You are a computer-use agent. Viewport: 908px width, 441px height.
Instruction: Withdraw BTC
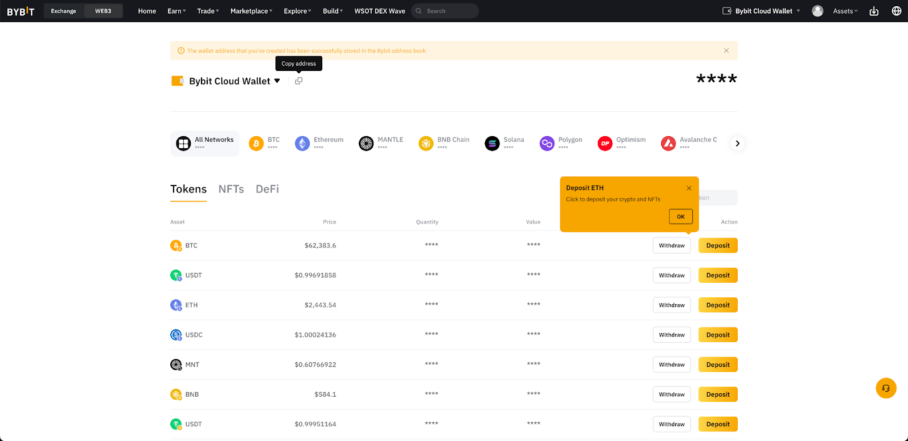[x=672, y=246]
